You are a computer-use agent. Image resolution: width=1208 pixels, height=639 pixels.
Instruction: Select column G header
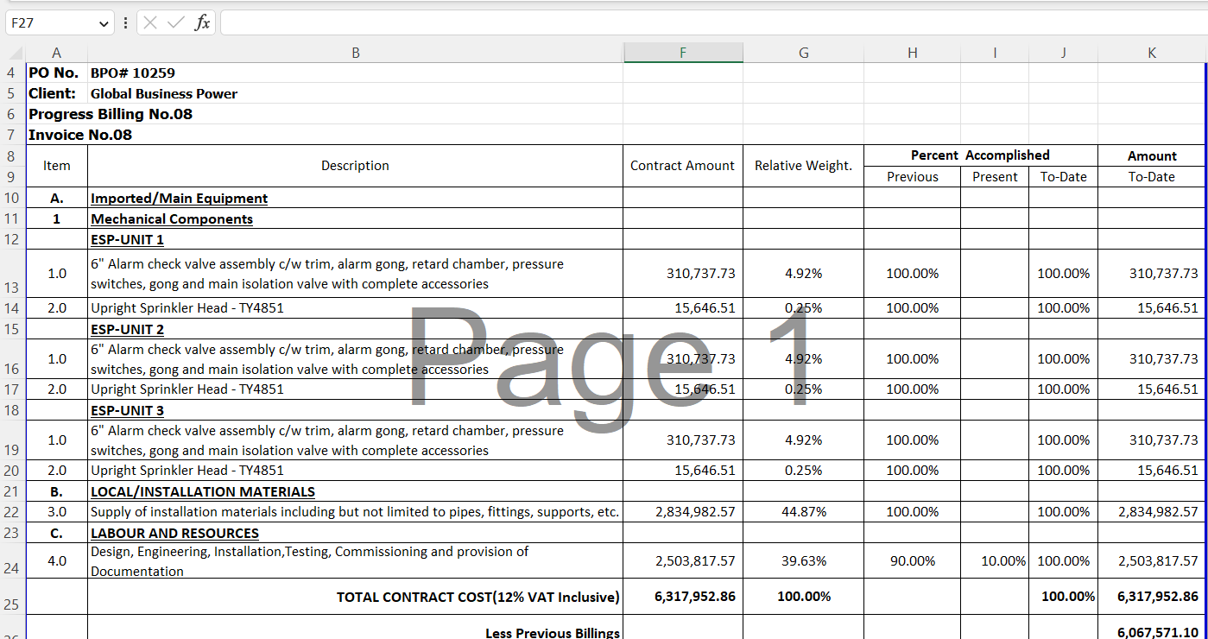pos(803,54)
